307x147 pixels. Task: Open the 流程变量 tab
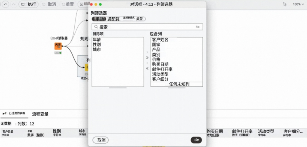[40, 114]
